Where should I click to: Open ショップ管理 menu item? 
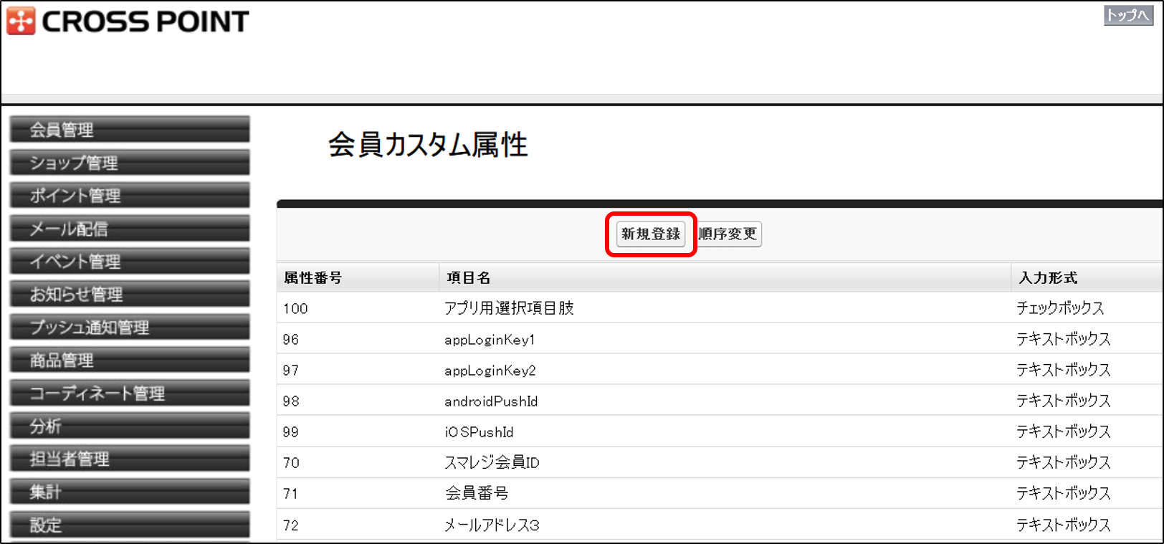point(130,163)
